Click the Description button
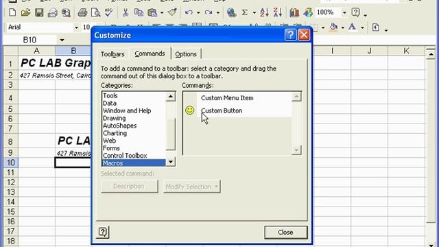Viewport: 439px width, 247px height. point(129,186)
